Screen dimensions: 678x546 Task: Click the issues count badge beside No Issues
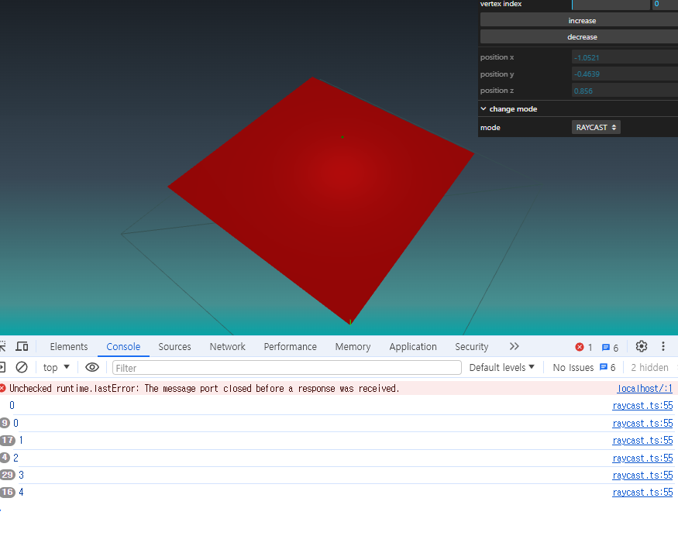coord(607,367)
